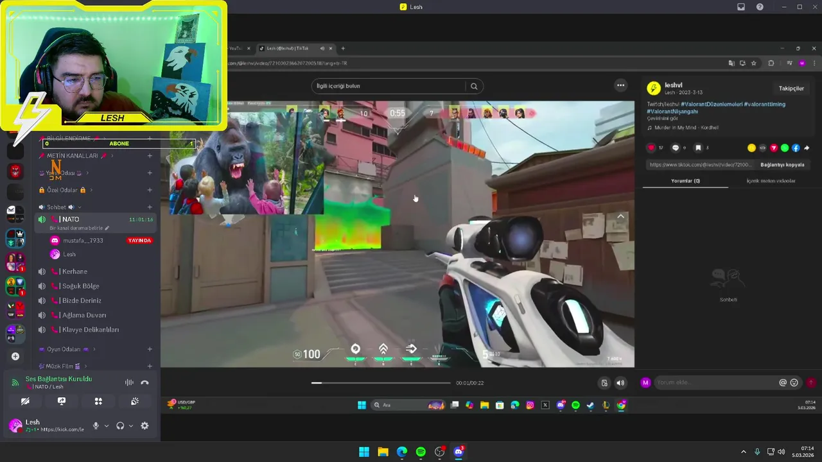Open the soundboard button in voice panel
Image resolution: width=822 pixels, height=462 pixels.
135,401
